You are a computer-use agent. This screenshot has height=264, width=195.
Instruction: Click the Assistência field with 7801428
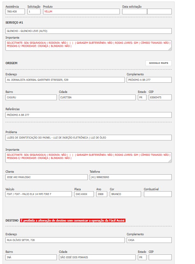15,11
